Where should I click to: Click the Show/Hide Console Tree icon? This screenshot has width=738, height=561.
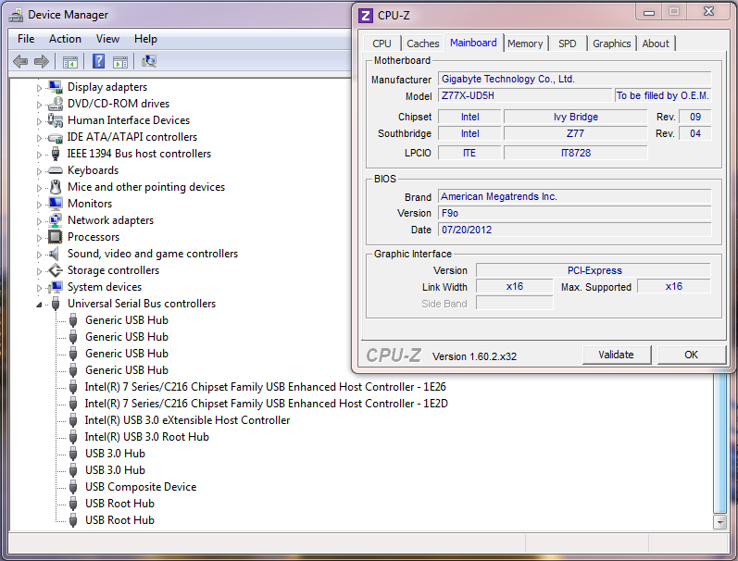click(x=69, y=62)
